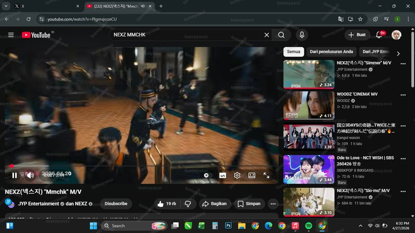Open the player settings gear
Viewport: 415px width, 233px height.
click(237, 175)
